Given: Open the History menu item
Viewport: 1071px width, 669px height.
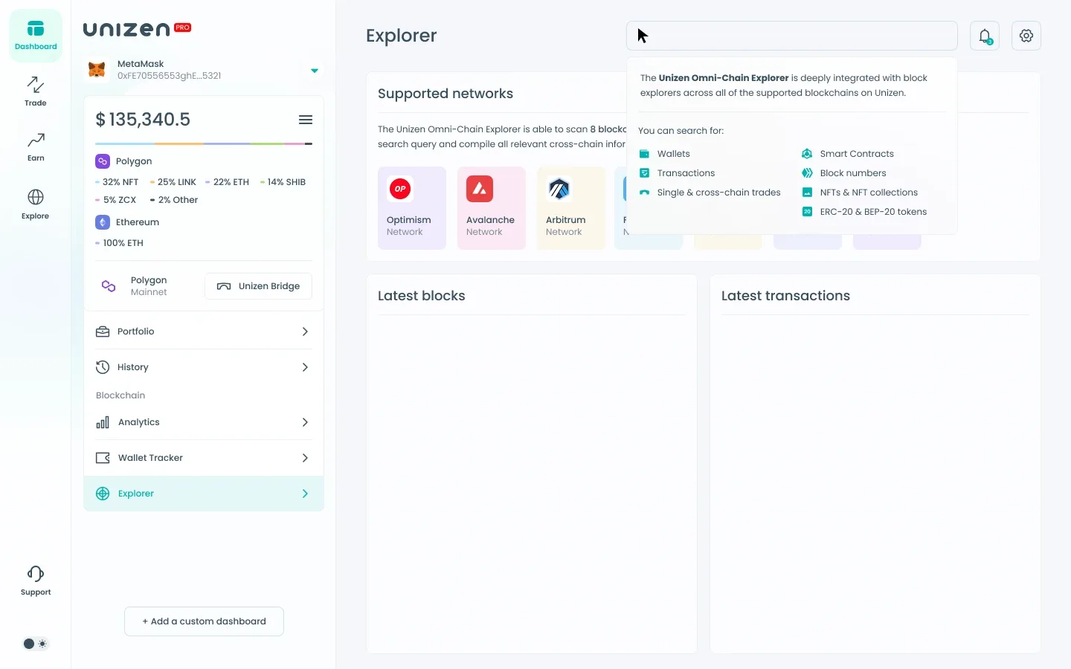Looking at the screenshot, I should [x=203, y=367].
